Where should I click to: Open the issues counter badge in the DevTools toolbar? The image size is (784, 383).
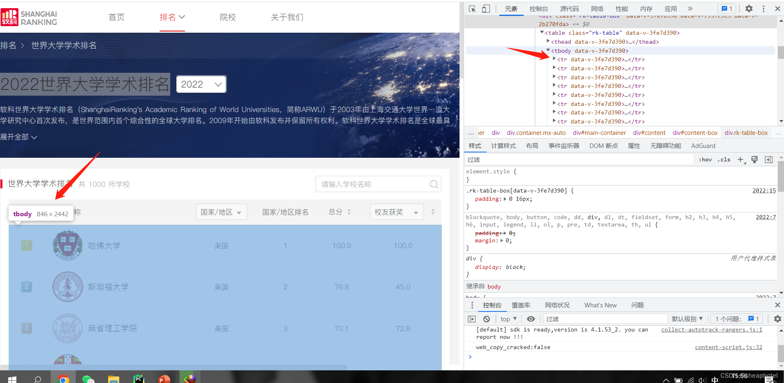727,9
